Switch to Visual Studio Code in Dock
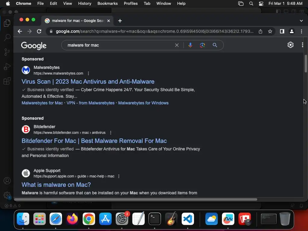 coord(188,219)
